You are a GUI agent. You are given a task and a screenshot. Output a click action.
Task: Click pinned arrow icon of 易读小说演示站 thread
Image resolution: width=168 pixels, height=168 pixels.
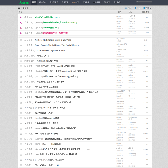click(x=21, y=28)
